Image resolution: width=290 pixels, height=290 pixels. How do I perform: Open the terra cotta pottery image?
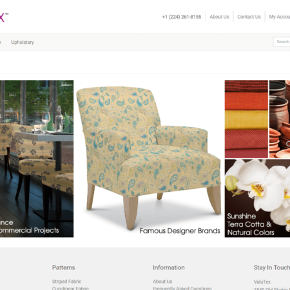point(280,119)
